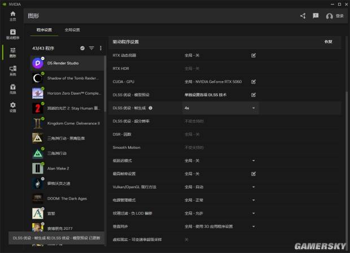
Task: Click the user avatar login icon
Action: click(329, 16)
